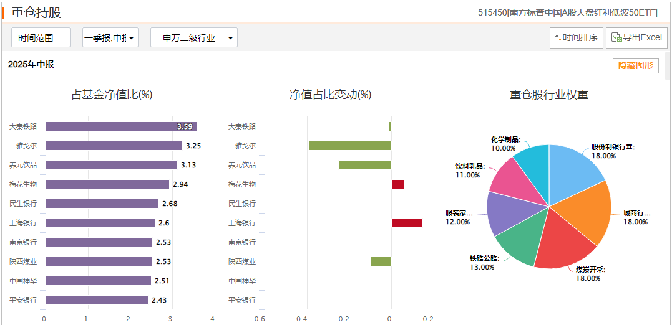Click the vertical scrollbar thumb at right
672x325 pixels.
point(669,66)
